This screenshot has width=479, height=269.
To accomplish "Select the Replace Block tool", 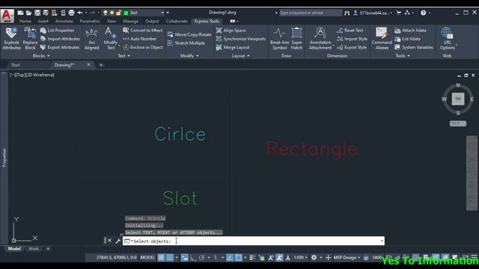I will pos(30,38).
